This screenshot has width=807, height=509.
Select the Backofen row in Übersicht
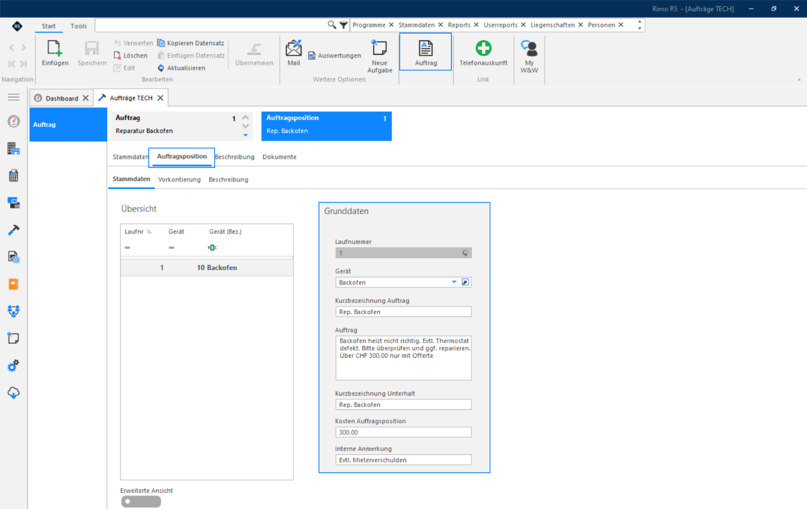207,268
